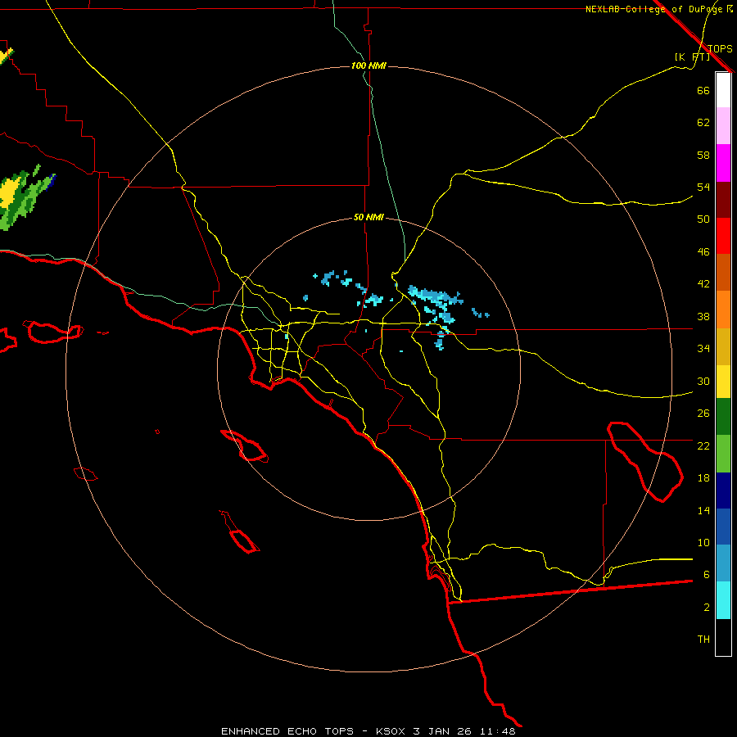Click the "22" legend scale value
The image size is (737, 737).
(703, 445)
